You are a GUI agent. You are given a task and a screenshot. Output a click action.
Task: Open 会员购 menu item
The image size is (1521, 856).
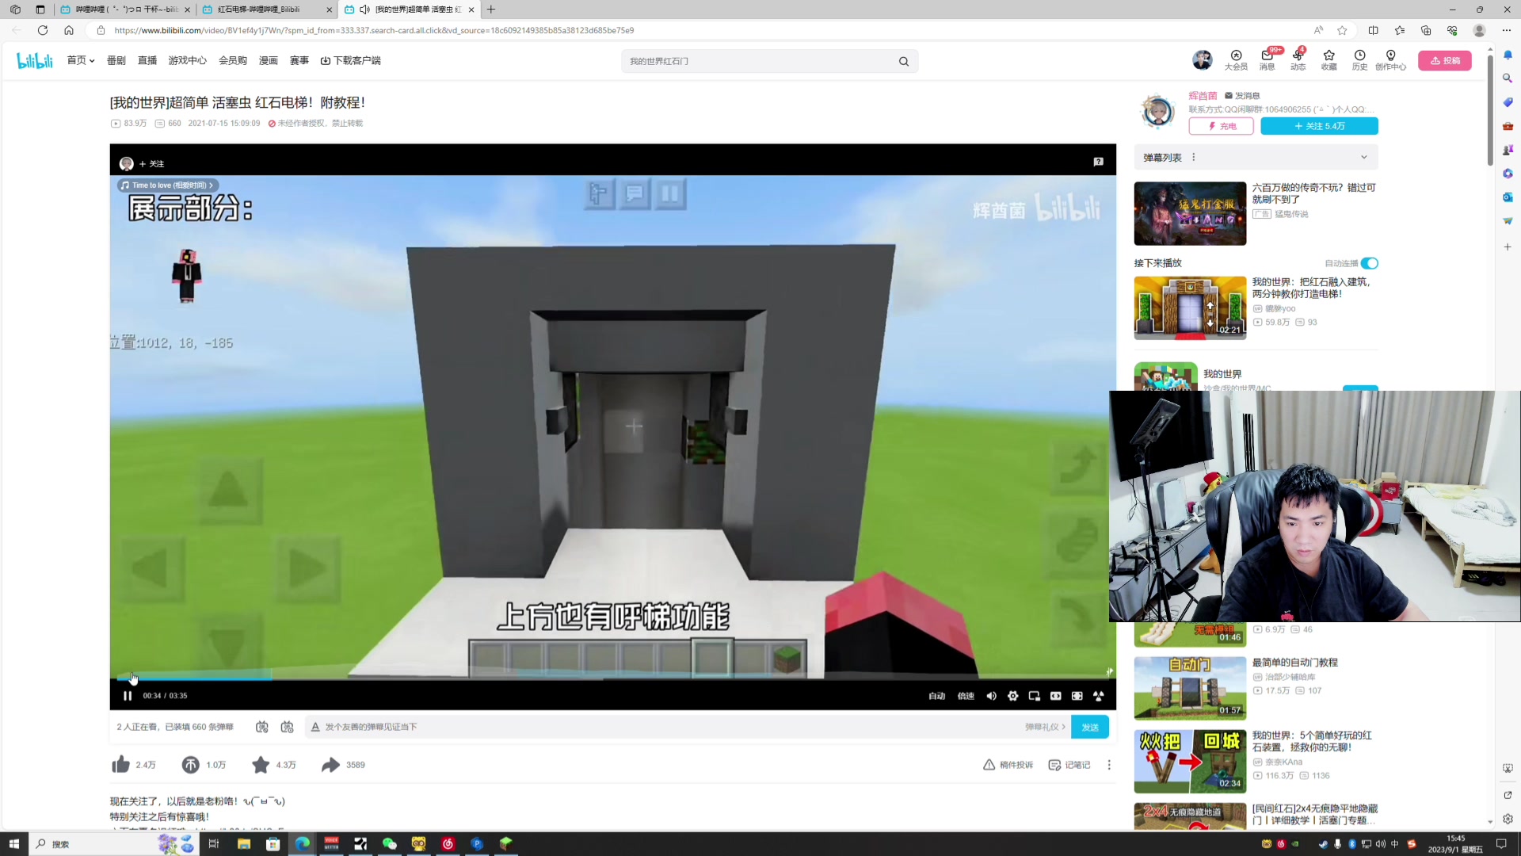point(233,60)
